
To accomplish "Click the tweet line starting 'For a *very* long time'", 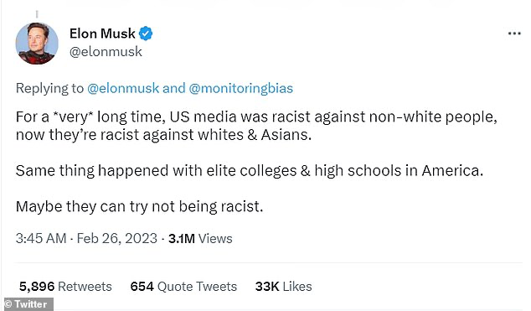I will (x=256, y=117).
